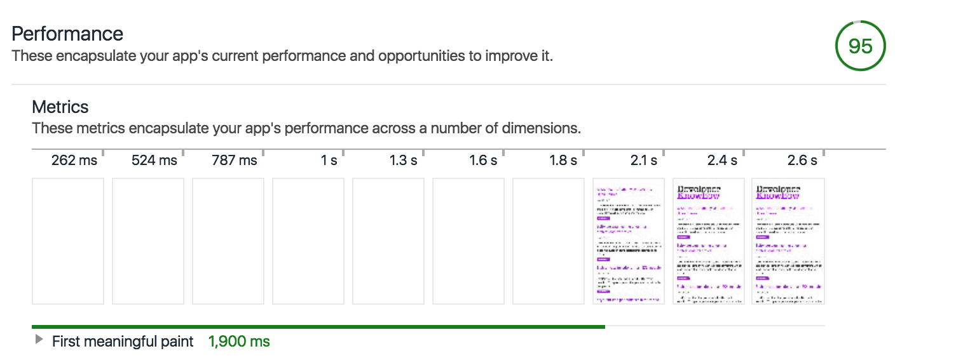The height and width of the screenshot is (358, 956).
Task: Open the filmstrip frame under 1.3 s
Action: tap(388, 241)
